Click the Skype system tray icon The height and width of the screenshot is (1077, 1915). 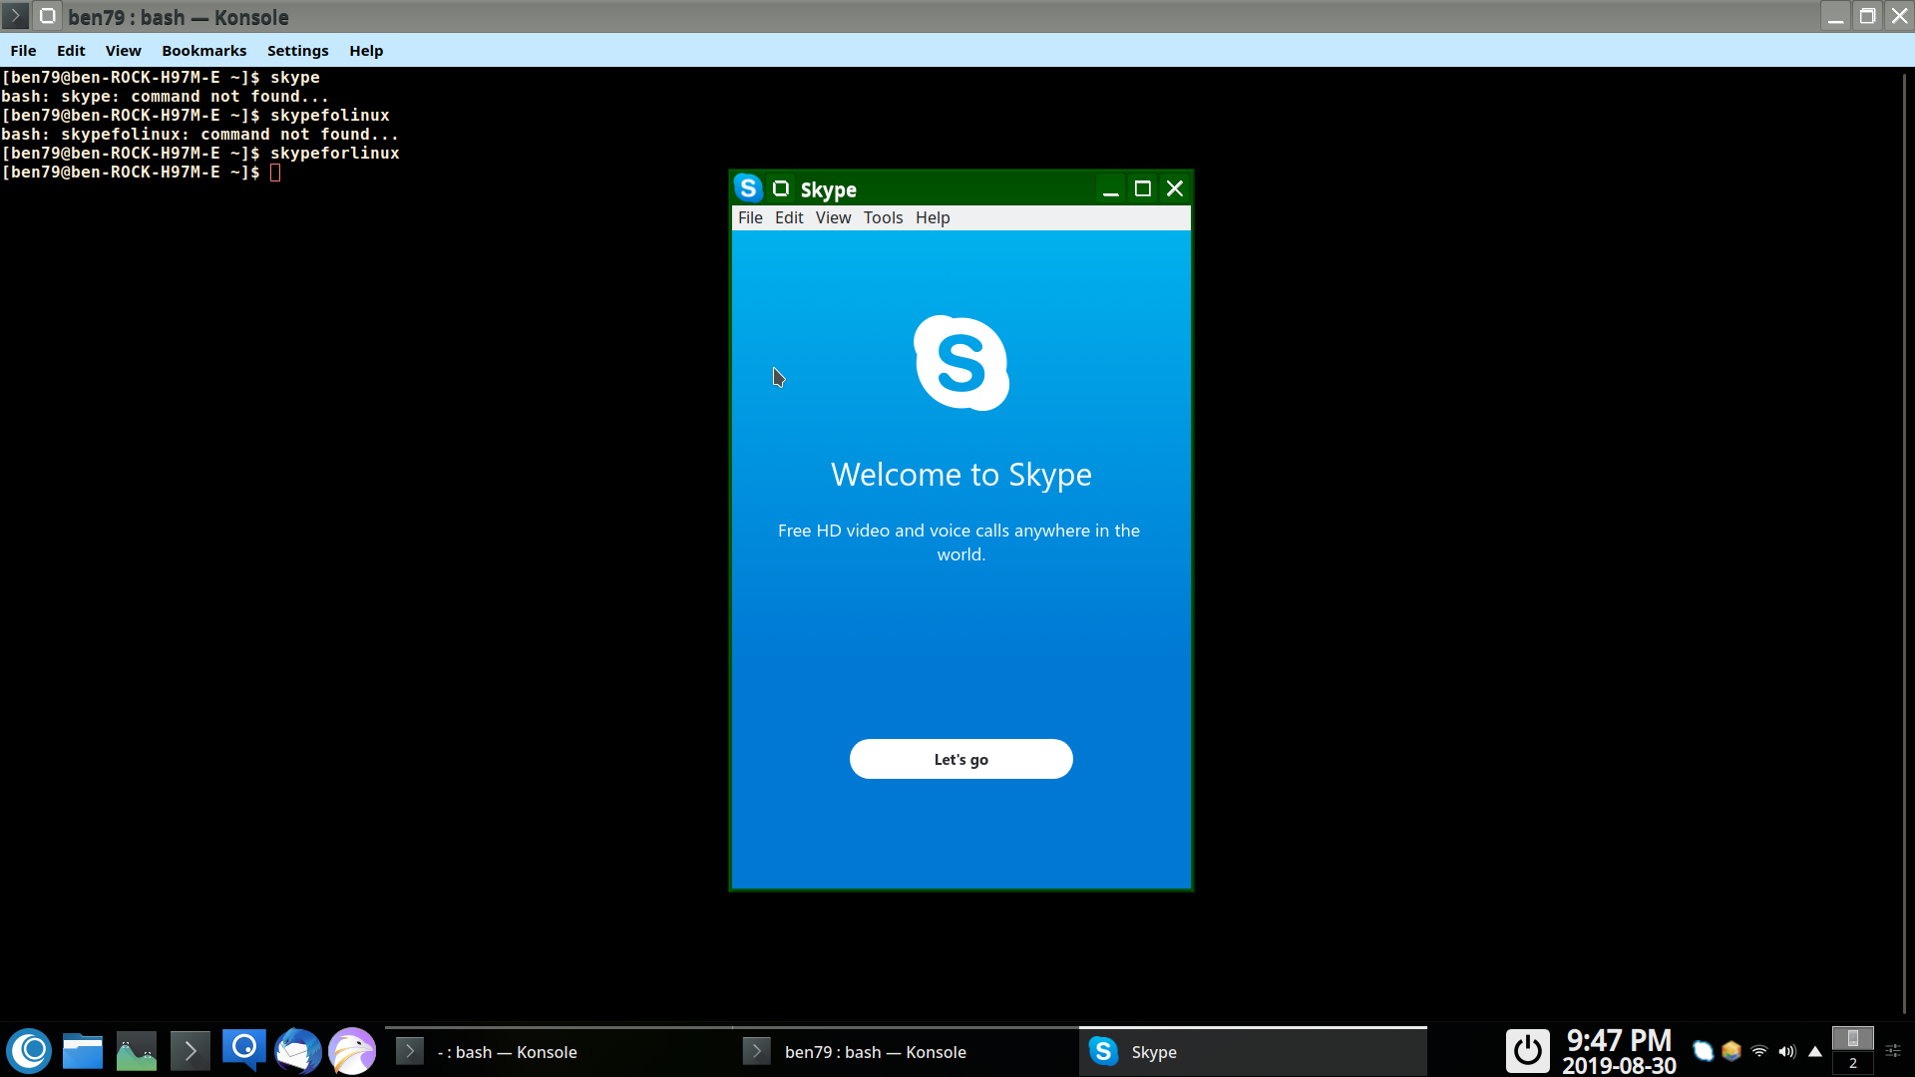(1704, 1051)
